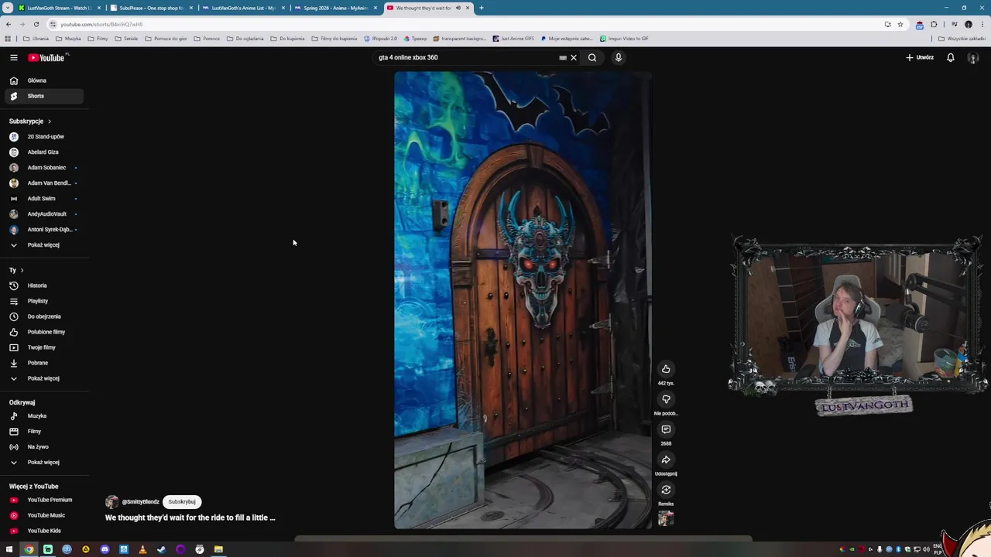
Task: Open the account avatar menu
Action: tap(973, 57)
